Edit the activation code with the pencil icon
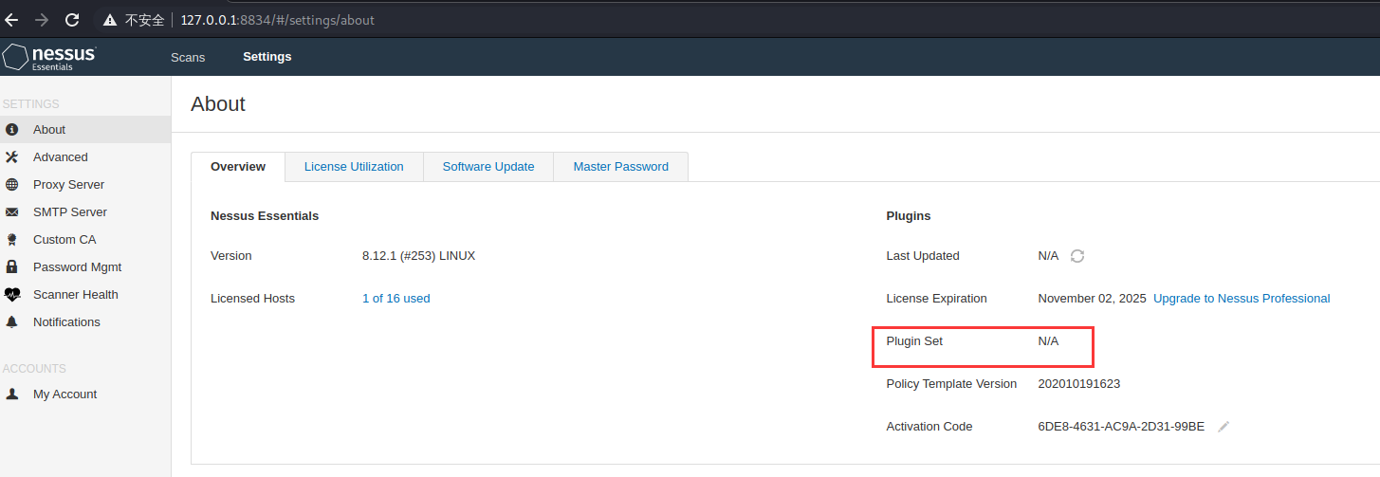This screenshot has height=477, width=1380. pos(1224,427)
